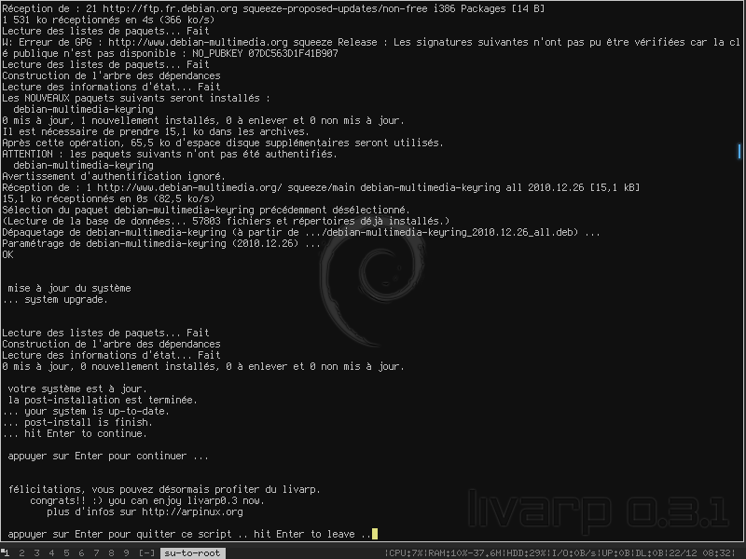Click the http://arpinux.org URL
Viewport: 746px width, 559px height.
point(192,511)
